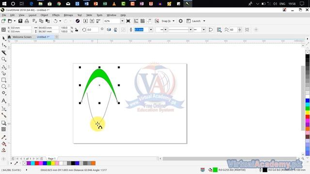Add new document tab plus button

[57, 37]
